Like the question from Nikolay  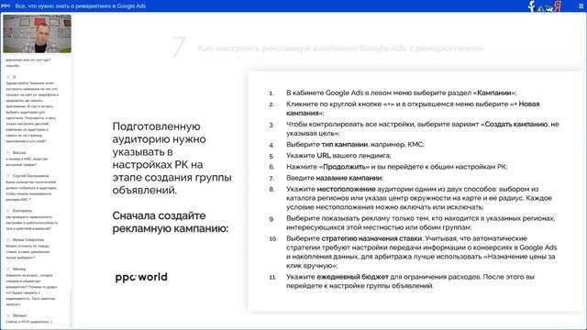click(x=8, y=269)
